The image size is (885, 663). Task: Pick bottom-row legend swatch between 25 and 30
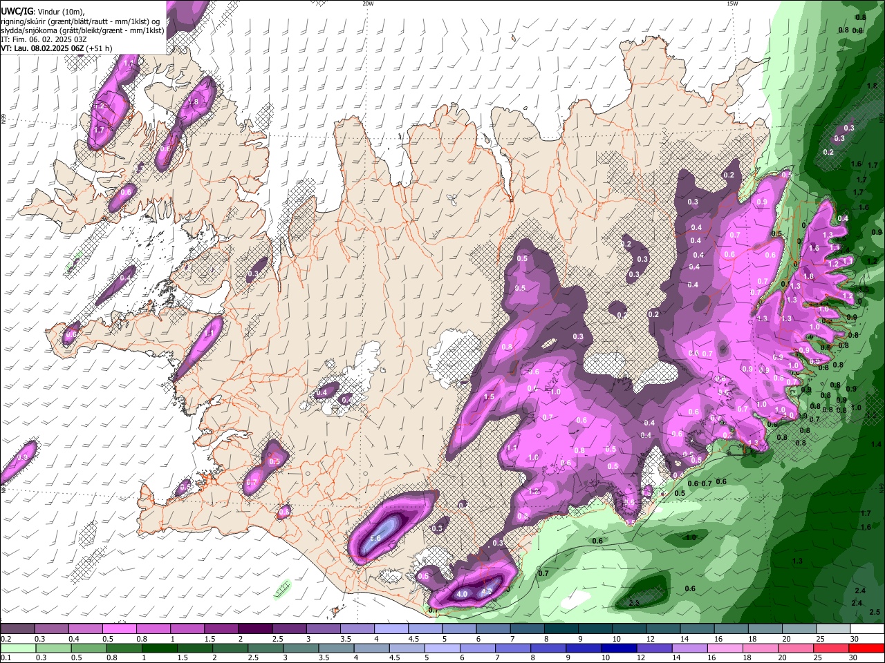pyautogui.click(x=831, y=648)
